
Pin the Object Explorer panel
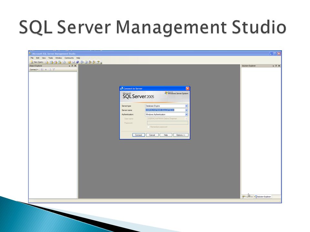72,66
